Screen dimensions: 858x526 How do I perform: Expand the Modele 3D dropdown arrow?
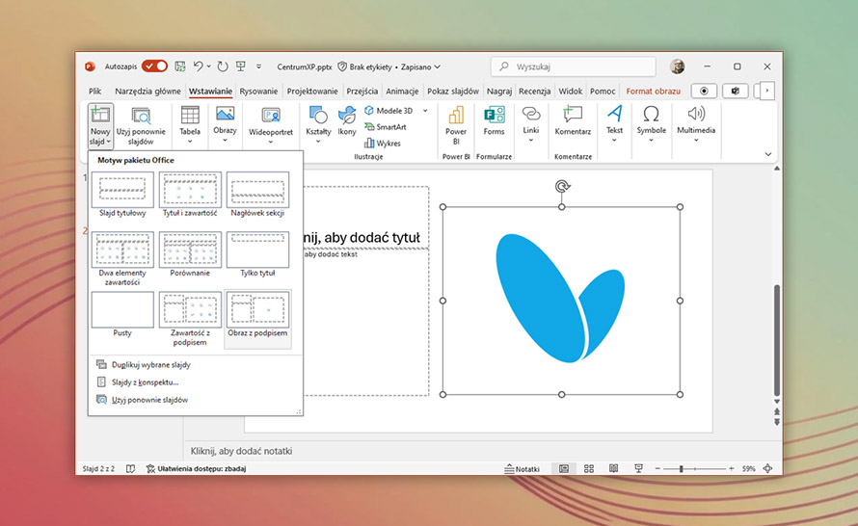[x=425, y=111]
